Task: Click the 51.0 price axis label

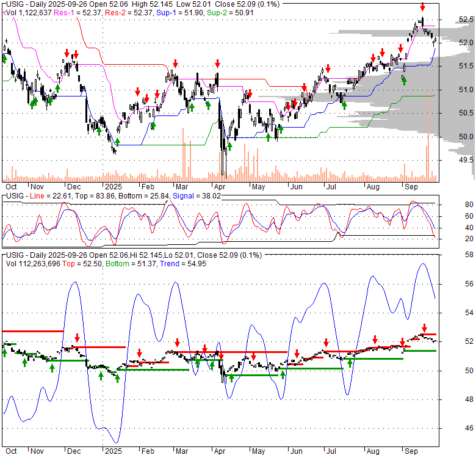Action: coord(466,90)
